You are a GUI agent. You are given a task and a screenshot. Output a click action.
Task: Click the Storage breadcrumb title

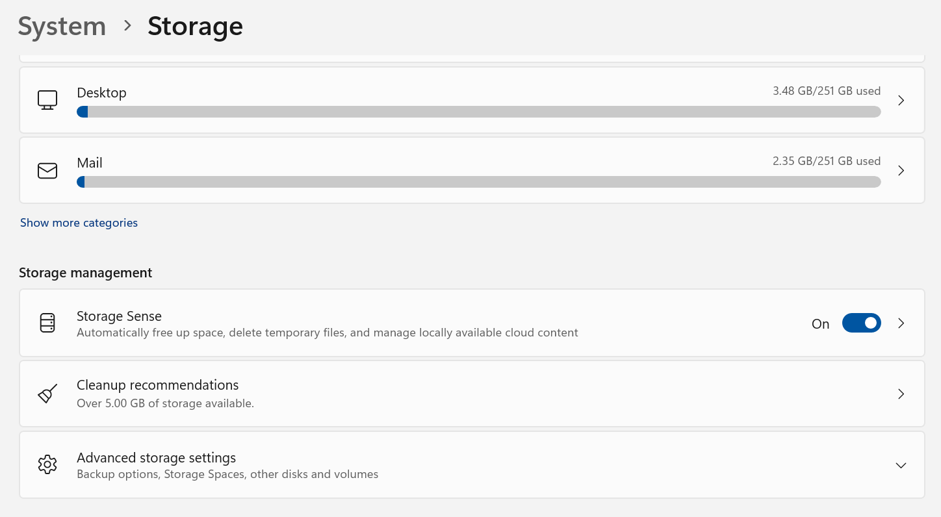pos(195,26)
